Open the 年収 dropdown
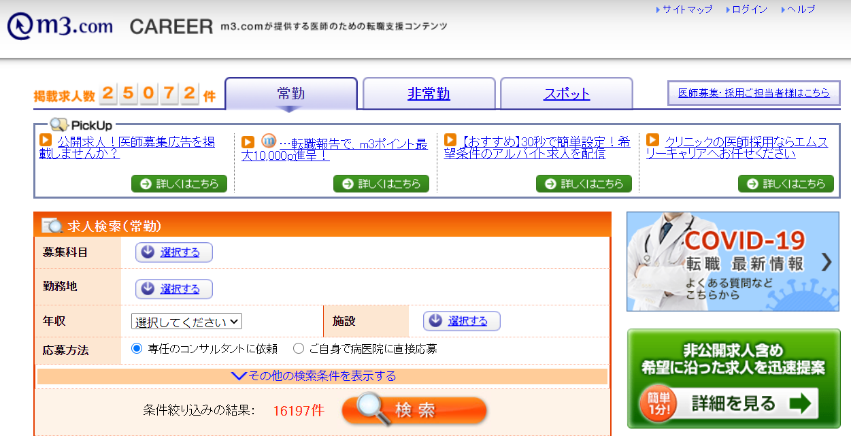The image size is (851, 436). click(x=186, y=321)
